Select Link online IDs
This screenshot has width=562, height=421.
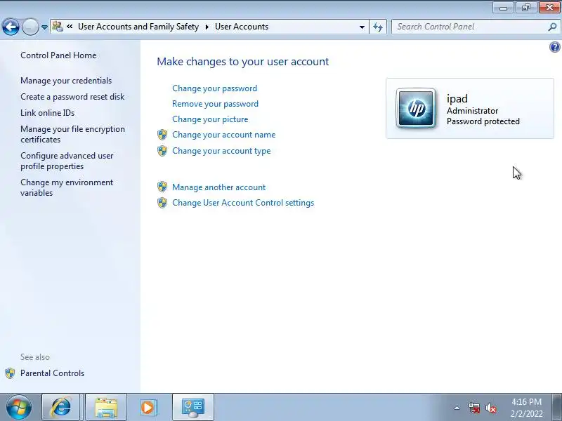click(x=47, y=113)
